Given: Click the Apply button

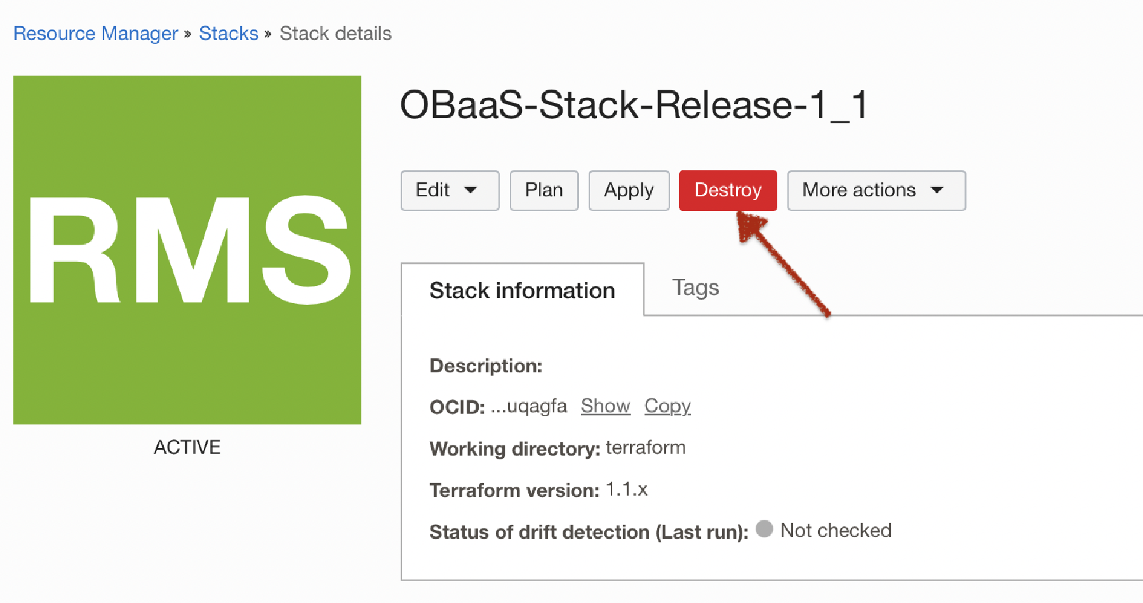Looking at the screenshot, I should click(628, 190).
